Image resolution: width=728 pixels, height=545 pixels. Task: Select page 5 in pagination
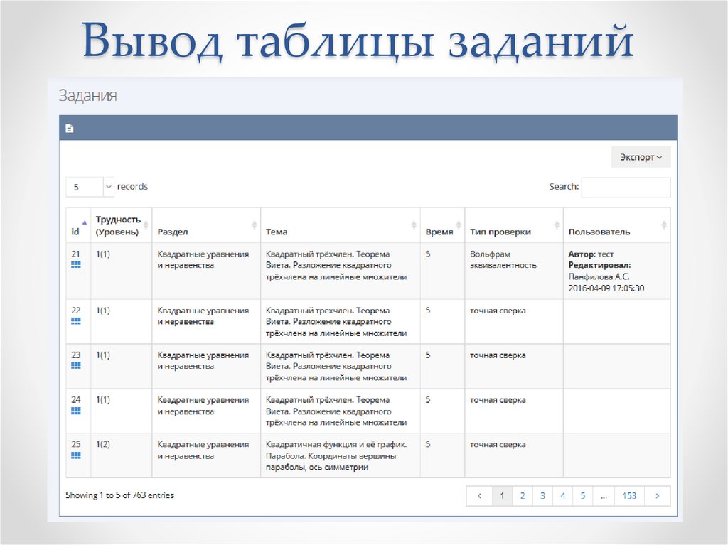coord(582,496)
